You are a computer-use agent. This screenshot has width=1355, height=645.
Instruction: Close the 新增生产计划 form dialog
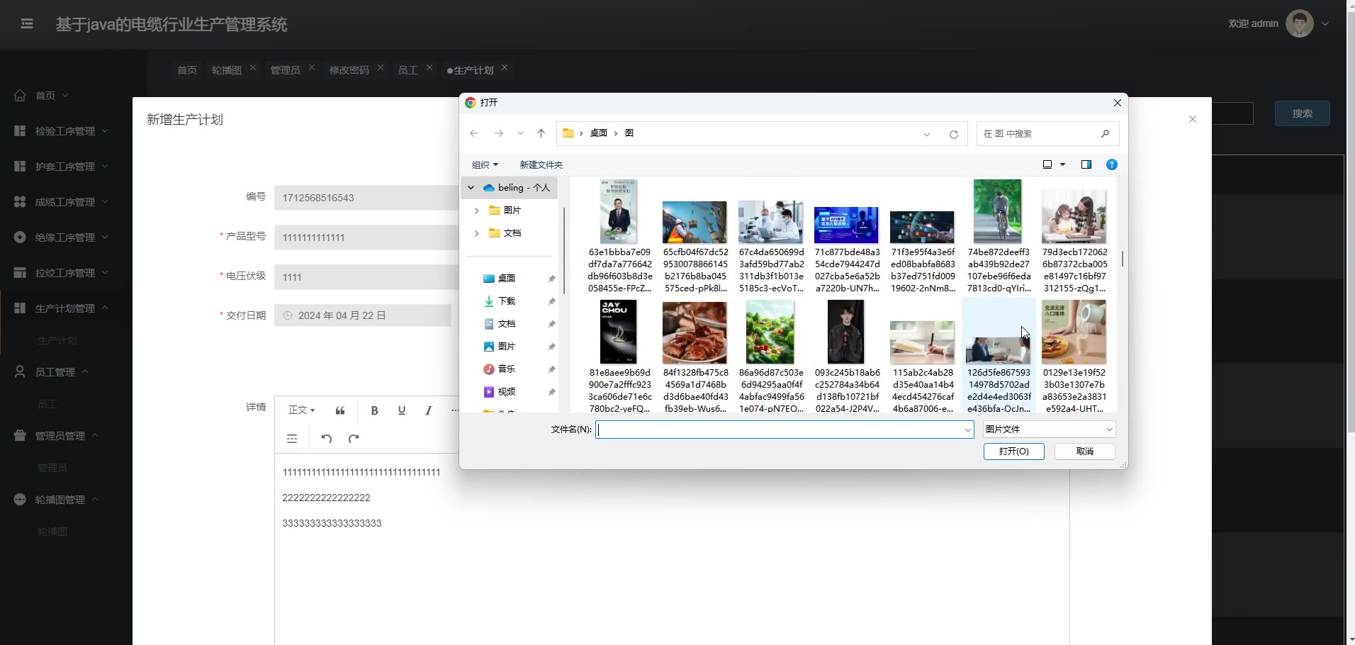click(x=1193, y=119)
